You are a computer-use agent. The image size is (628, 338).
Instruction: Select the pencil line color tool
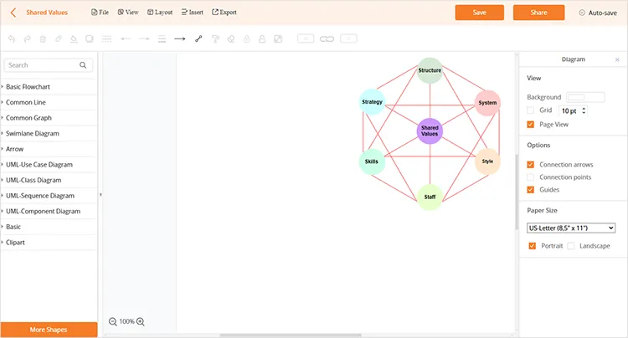point(59,38)
